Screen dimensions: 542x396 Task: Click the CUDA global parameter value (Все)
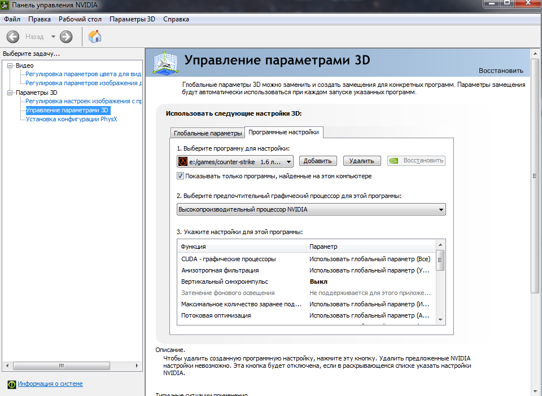[370, 259]
